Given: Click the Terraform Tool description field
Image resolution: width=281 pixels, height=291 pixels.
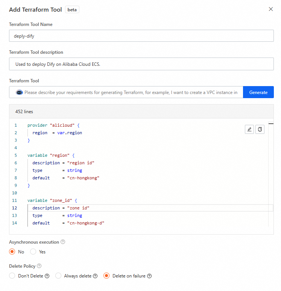Looking at the screenshot, I should click(141, 64).
